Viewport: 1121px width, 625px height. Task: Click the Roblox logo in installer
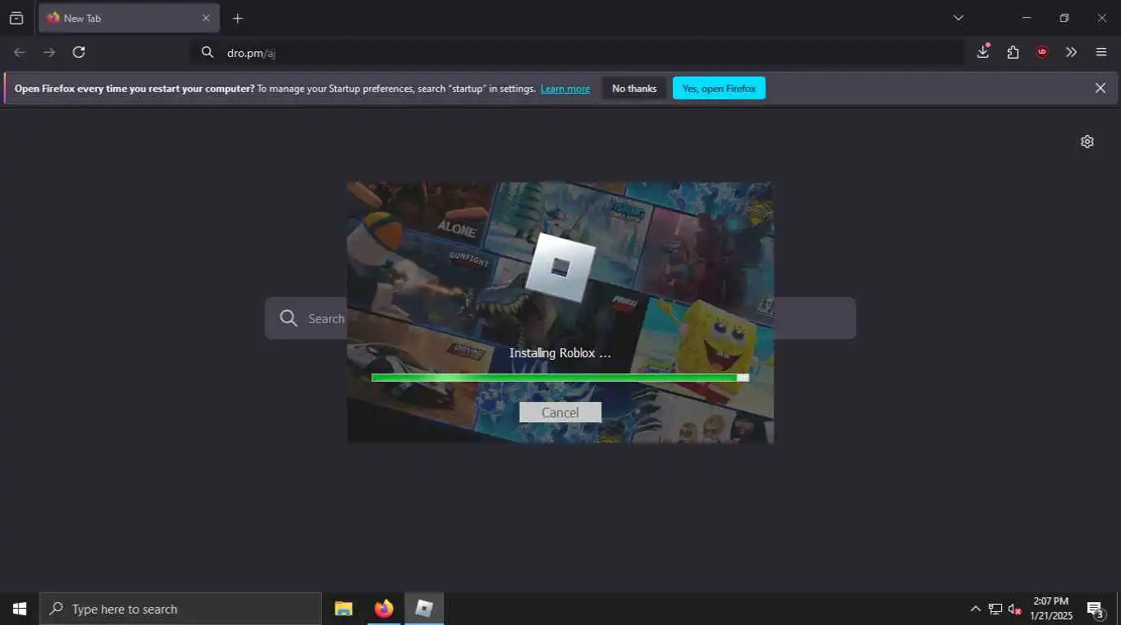coord(560,268)
